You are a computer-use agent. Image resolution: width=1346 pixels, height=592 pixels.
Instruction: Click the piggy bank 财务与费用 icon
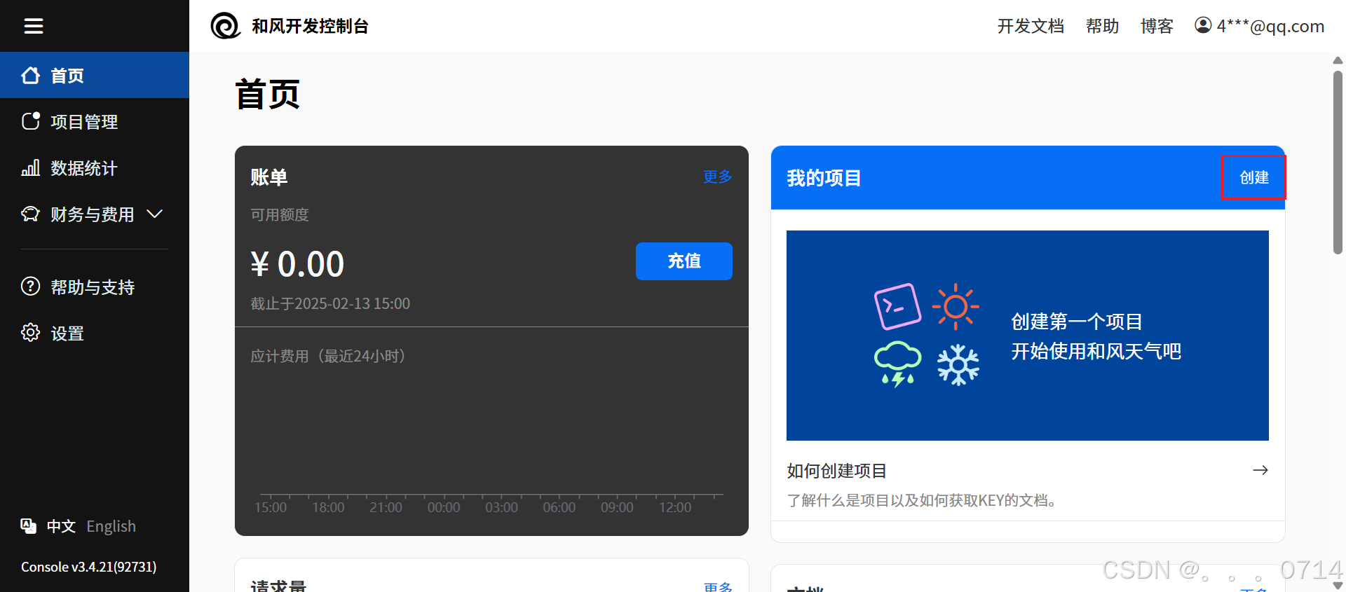(30, 214)
